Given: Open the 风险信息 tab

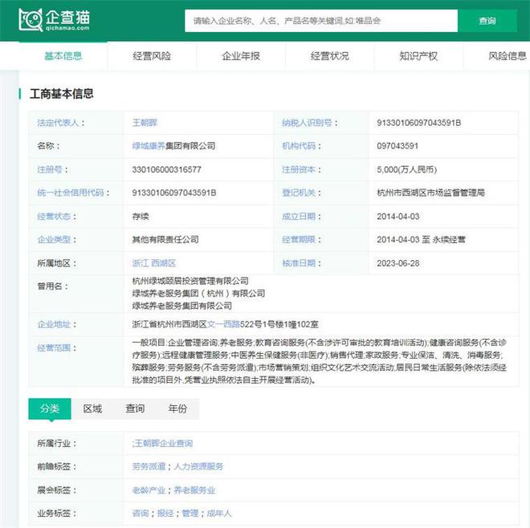Looking at the screenshot, I should tap(507, 55).
